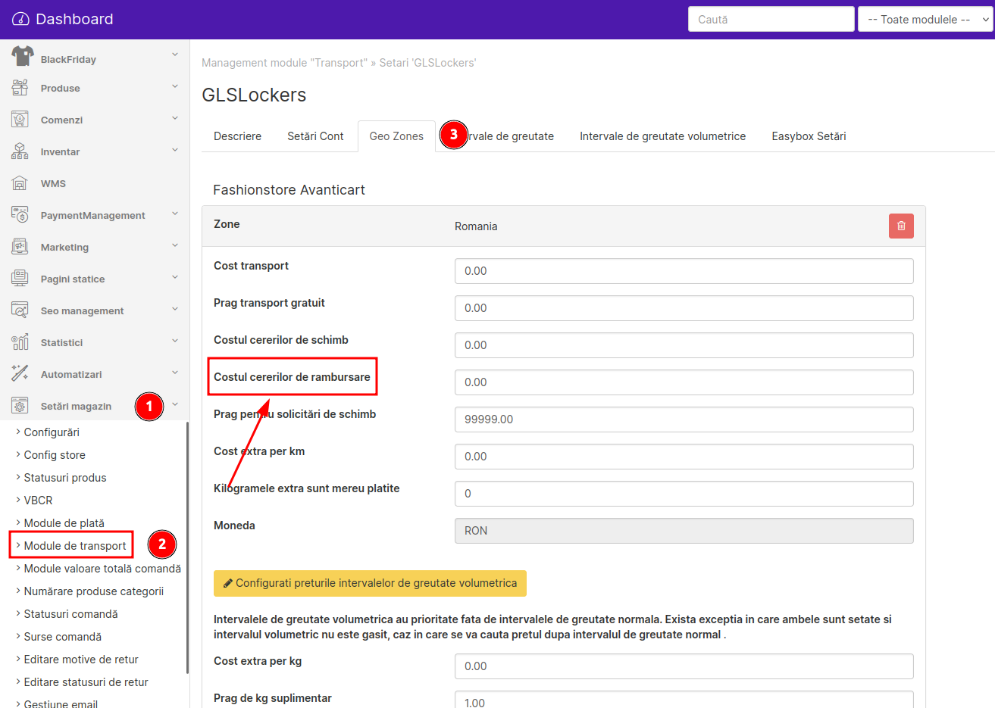Expand the Seo management chevron
Viewport: 995px width, 708px height.
[175, 309]
